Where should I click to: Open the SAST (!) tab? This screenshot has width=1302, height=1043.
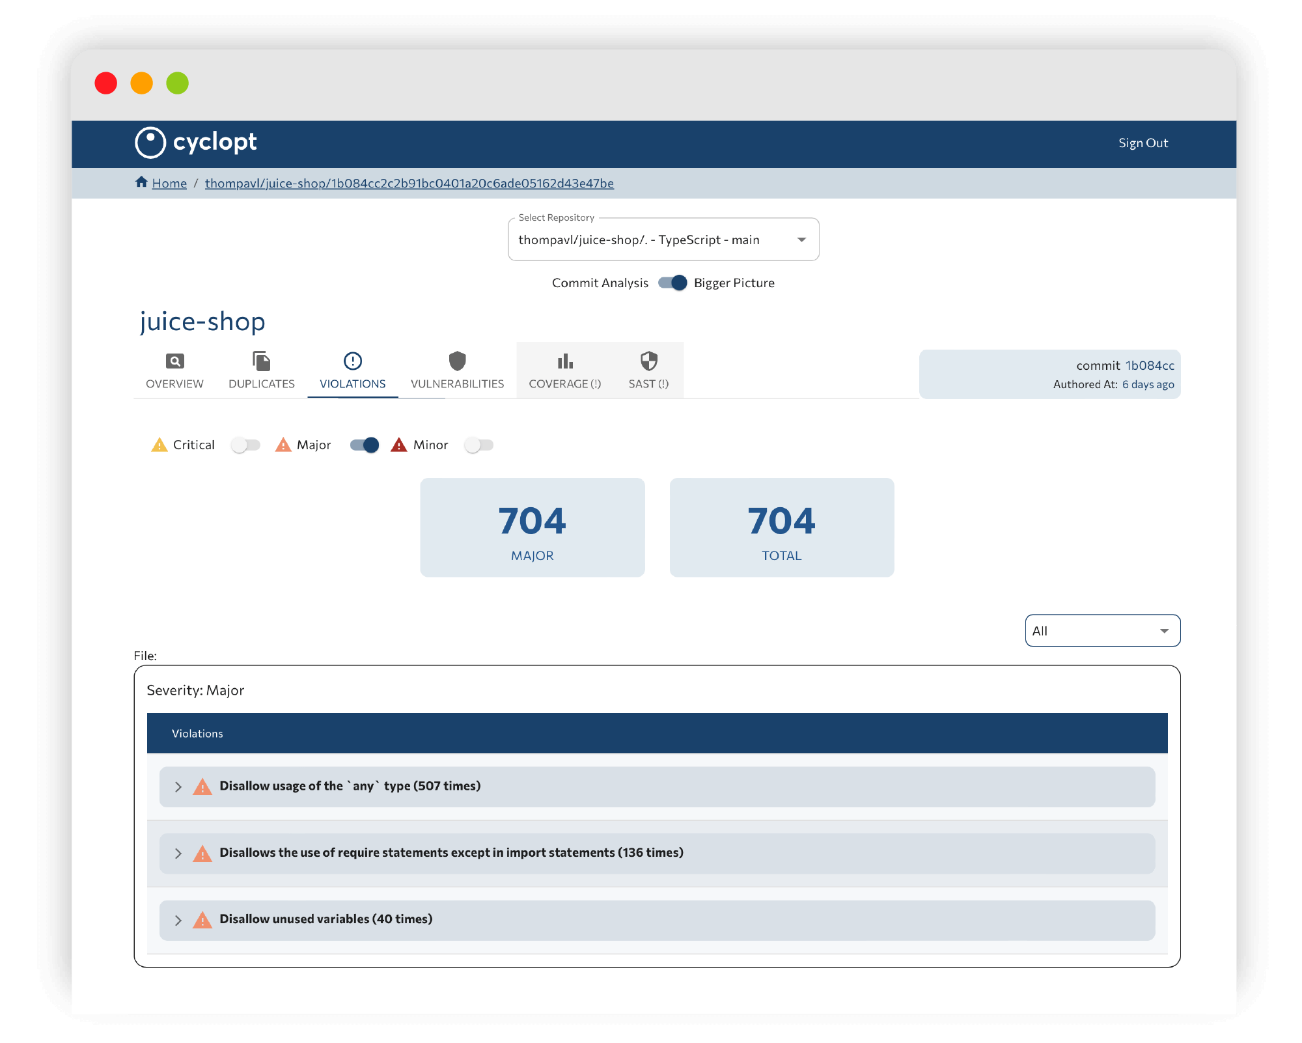click(x=649, y=370)
